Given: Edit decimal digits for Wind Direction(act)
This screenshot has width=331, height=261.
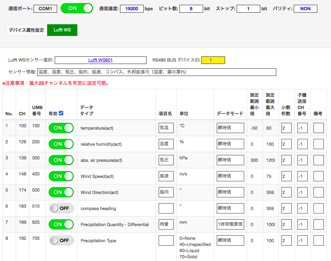Looking at the screenshot, I should 287,192.
